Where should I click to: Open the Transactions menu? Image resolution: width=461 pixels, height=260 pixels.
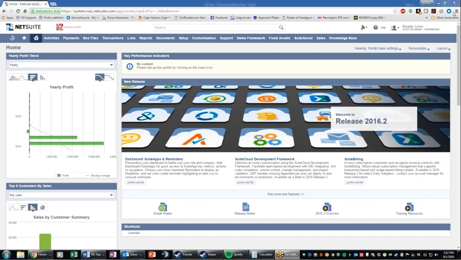[113, 38]
